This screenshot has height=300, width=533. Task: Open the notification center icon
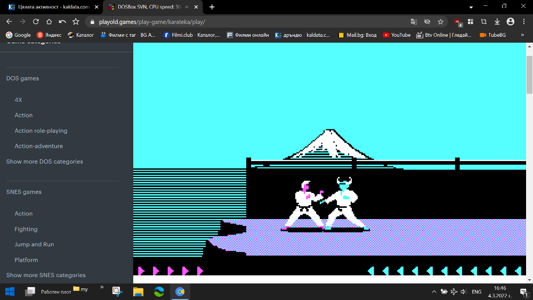[524, 292]
